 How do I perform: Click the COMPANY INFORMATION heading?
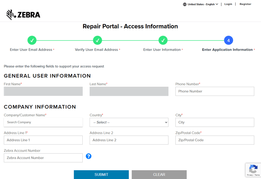(x=40, y=107)
